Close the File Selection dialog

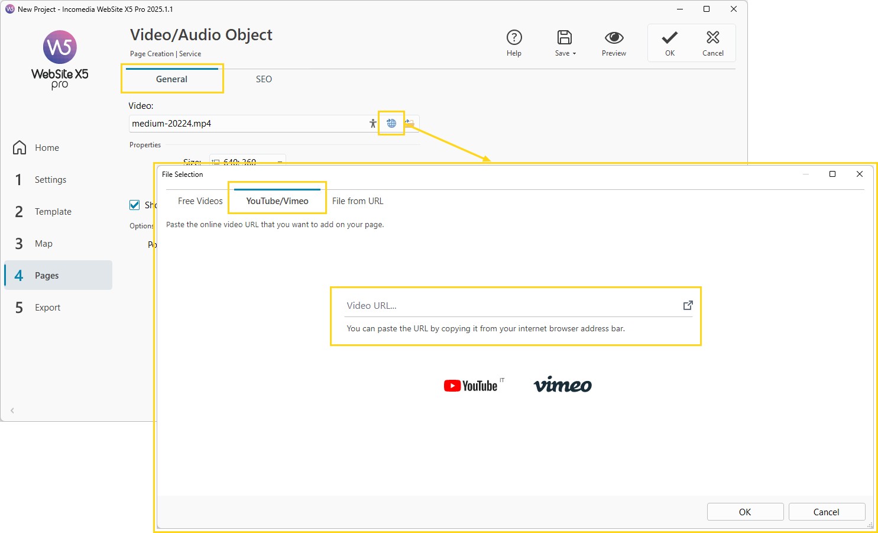pyautogui.click(x=860, y=174)
